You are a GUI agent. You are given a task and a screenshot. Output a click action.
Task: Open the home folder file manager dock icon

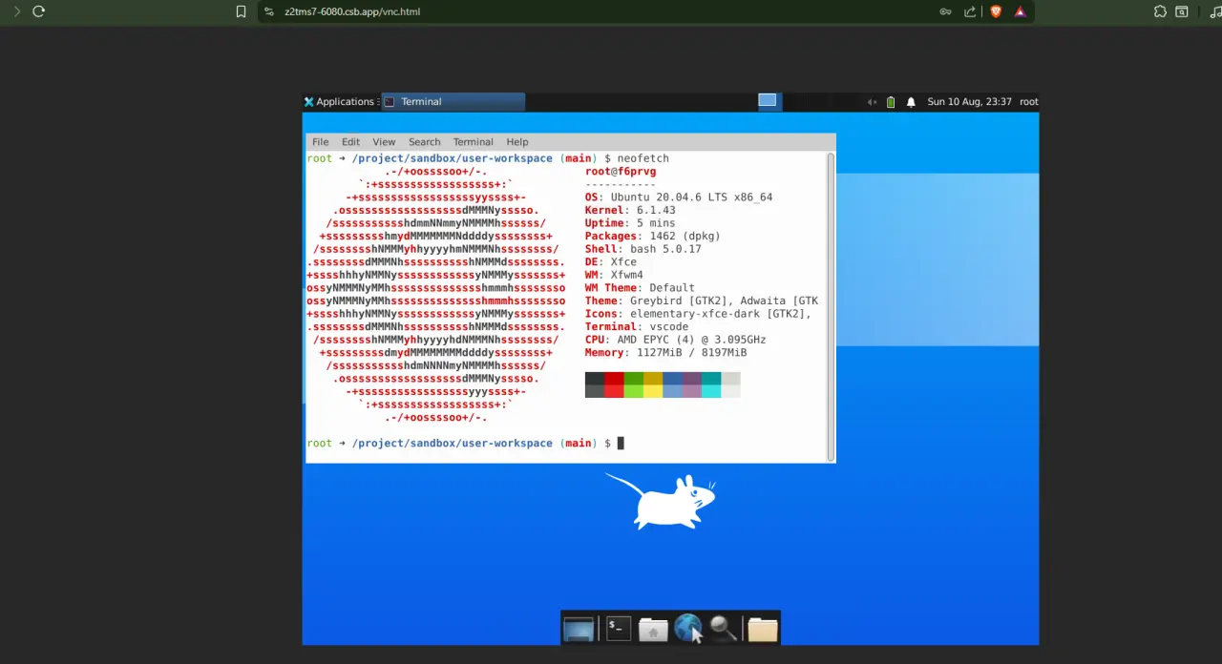(x=653, y=629)
